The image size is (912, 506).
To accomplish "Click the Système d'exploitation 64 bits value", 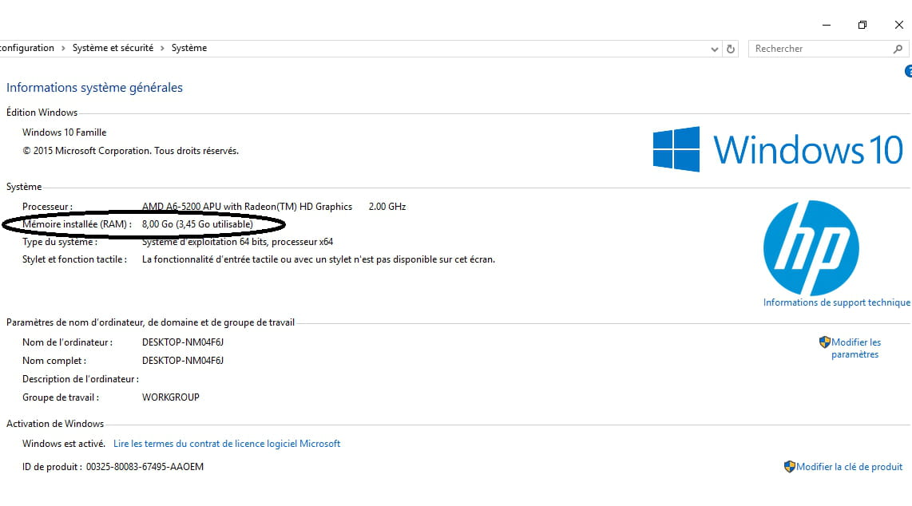I will tap(237, 242).
